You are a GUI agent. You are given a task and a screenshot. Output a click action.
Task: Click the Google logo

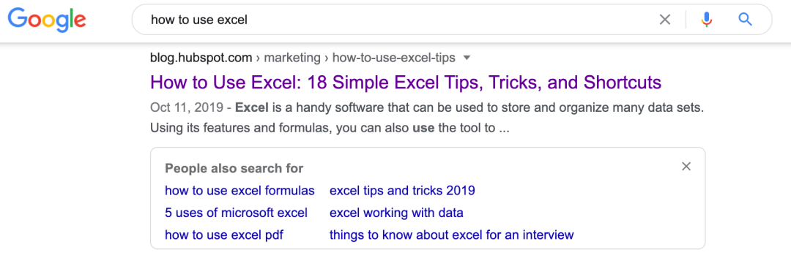pyautogui.click(x=47, y=20)
